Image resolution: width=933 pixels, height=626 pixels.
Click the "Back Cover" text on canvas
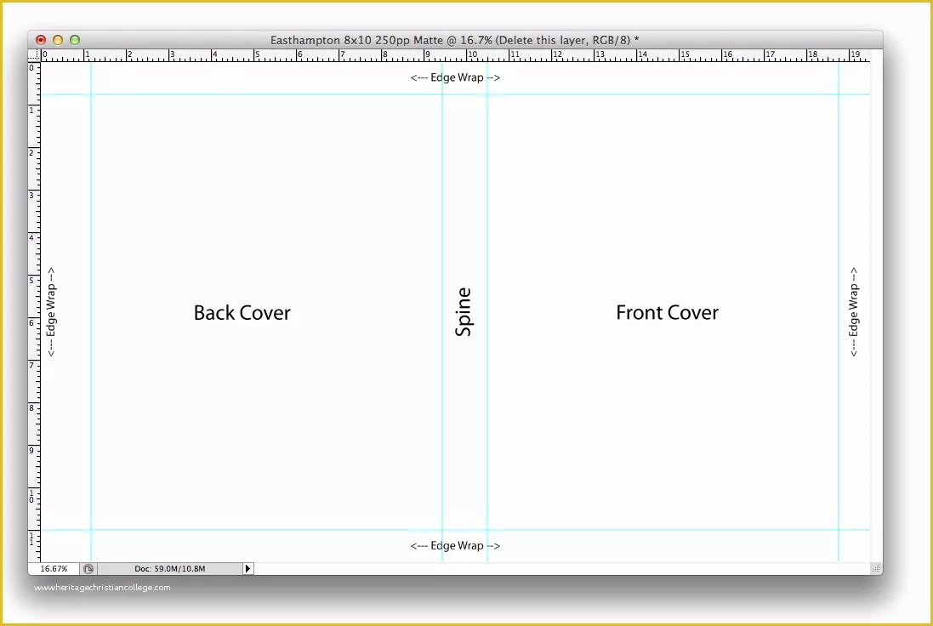point(242,313)
